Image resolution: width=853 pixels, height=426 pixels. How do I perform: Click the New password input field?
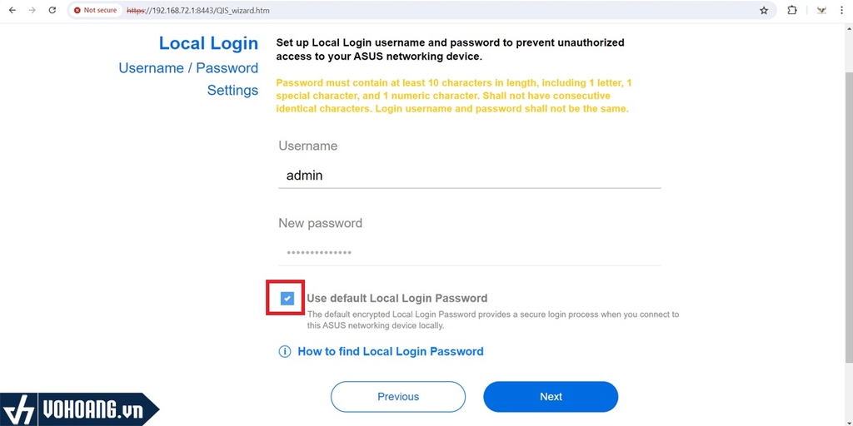tap(469, 253)
